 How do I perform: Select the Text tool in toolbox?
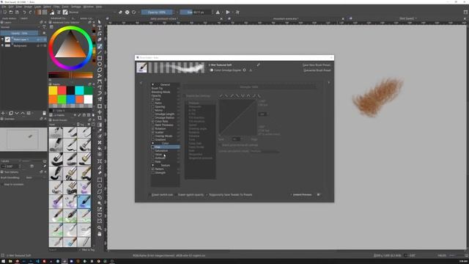[100, 28]
